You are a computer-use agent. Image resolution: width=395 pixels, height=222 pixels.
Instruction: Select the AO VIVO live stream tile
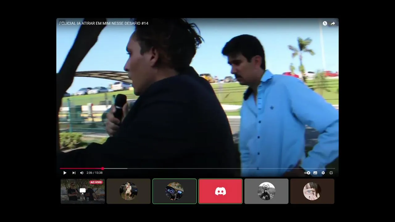point(83,191)
